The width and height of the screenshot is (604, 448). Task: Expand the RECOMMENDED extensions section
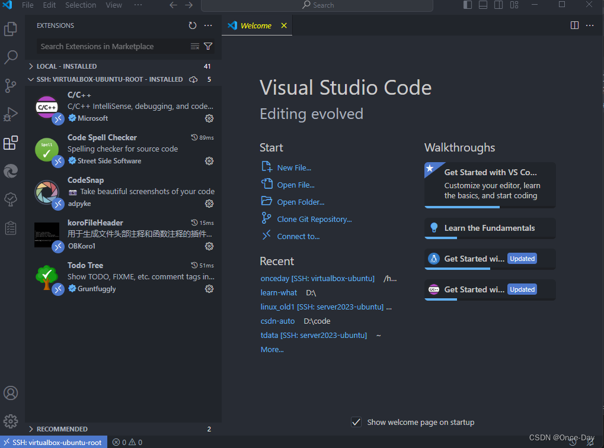click(x=31, y=428)
